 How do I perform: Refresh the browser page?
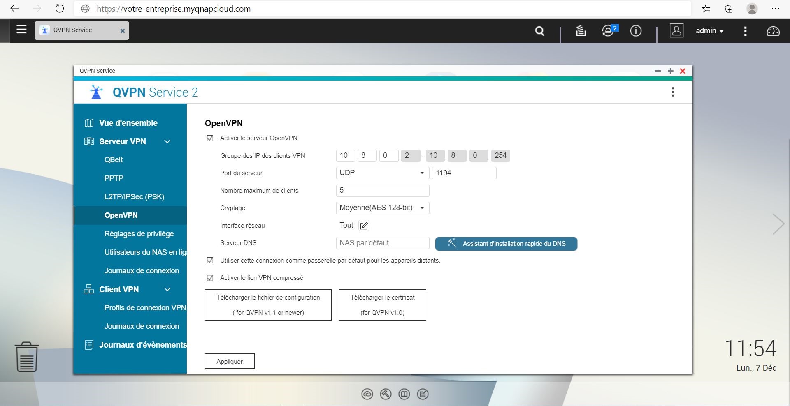(x=60, y=9)
